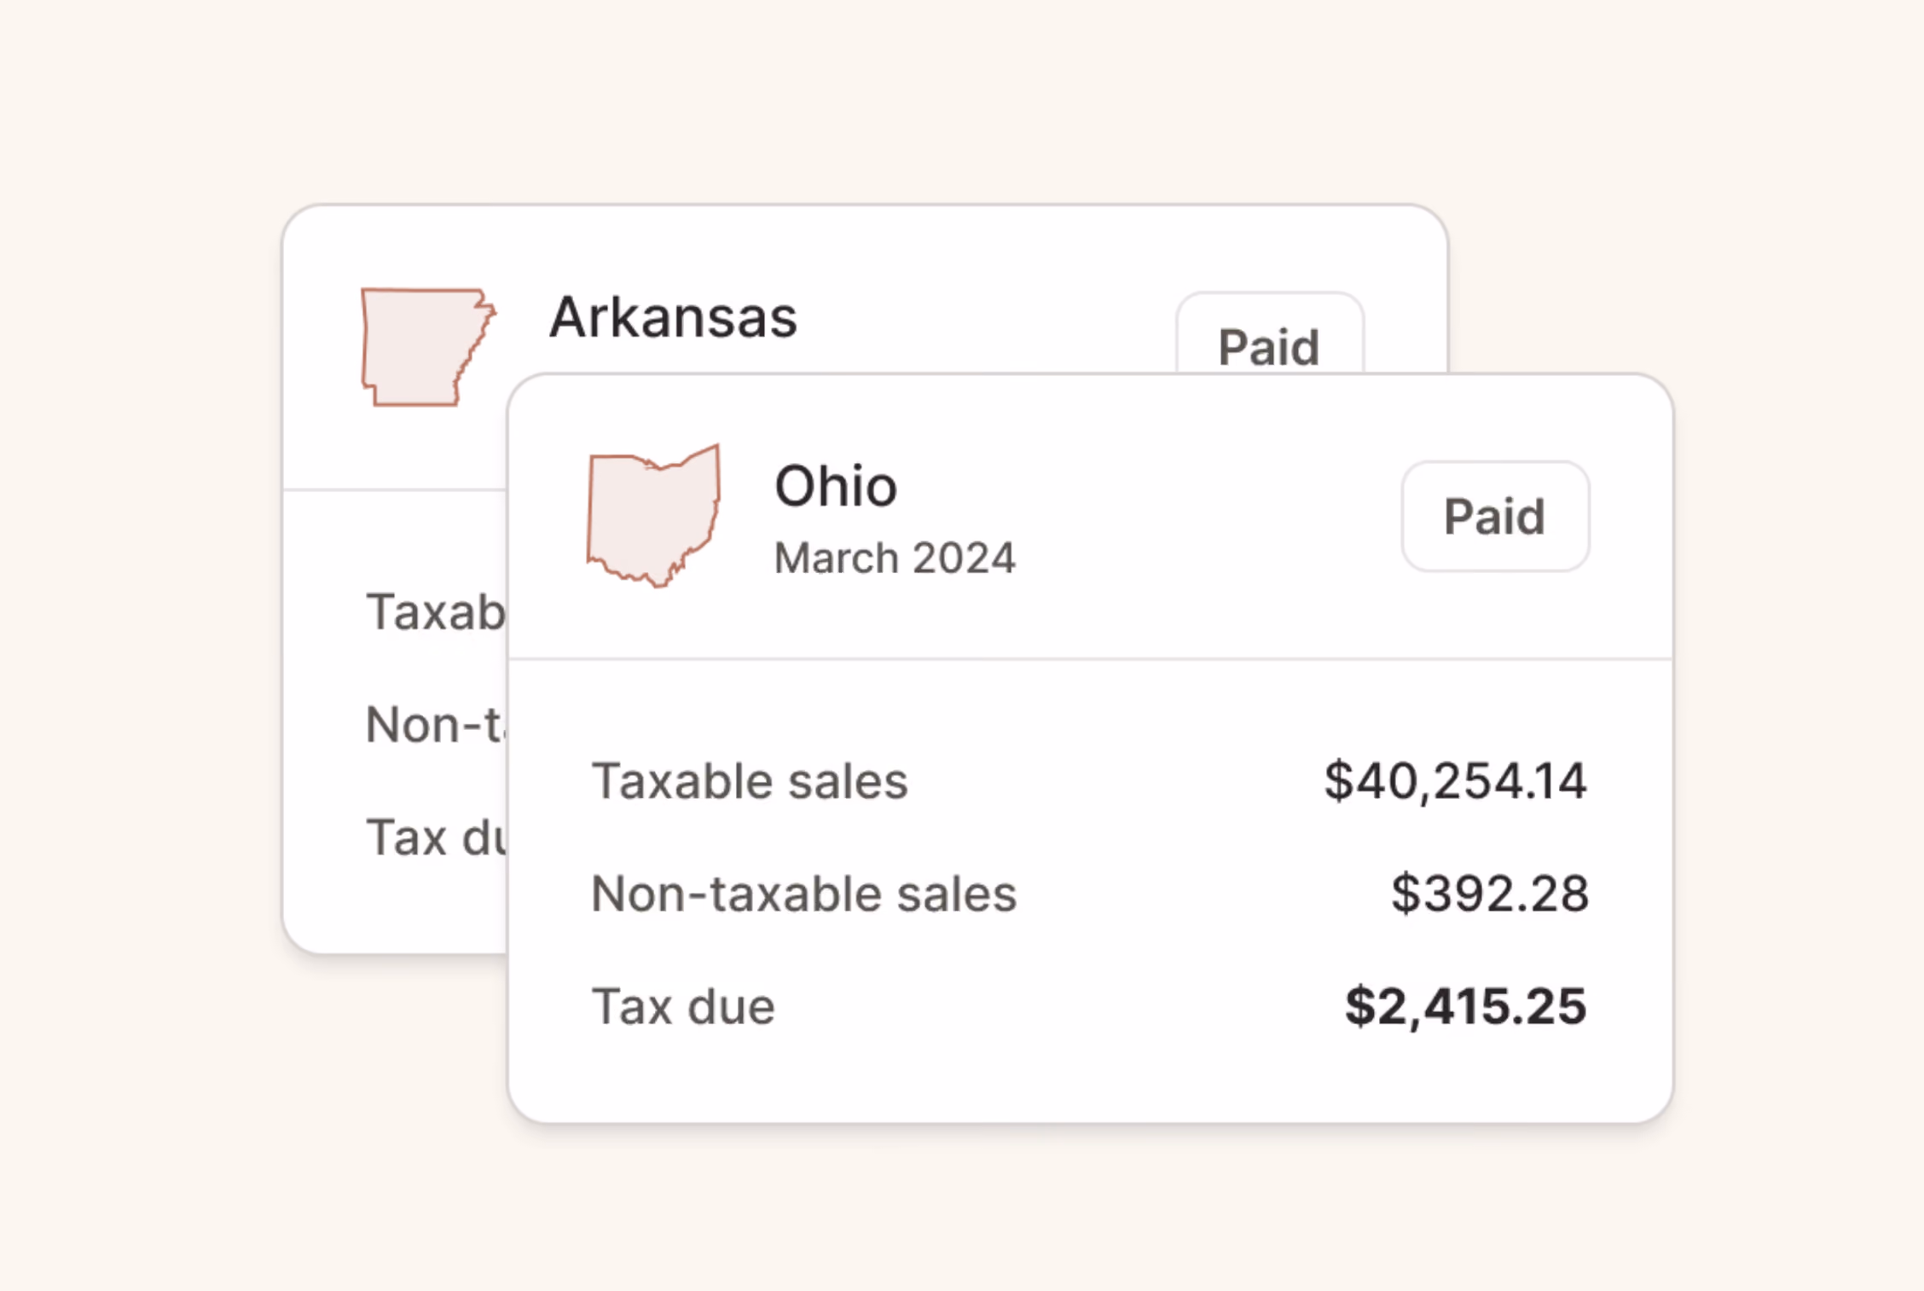Click the Tax due label on Ohio card
This screenshot has height=1291, width=1924.
tap(683, 1006)
